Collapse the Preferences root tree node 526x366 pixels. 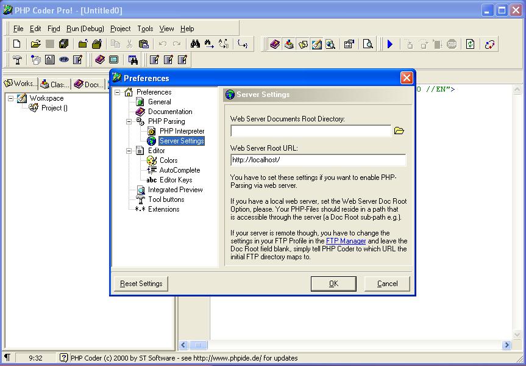pos(118,92)
